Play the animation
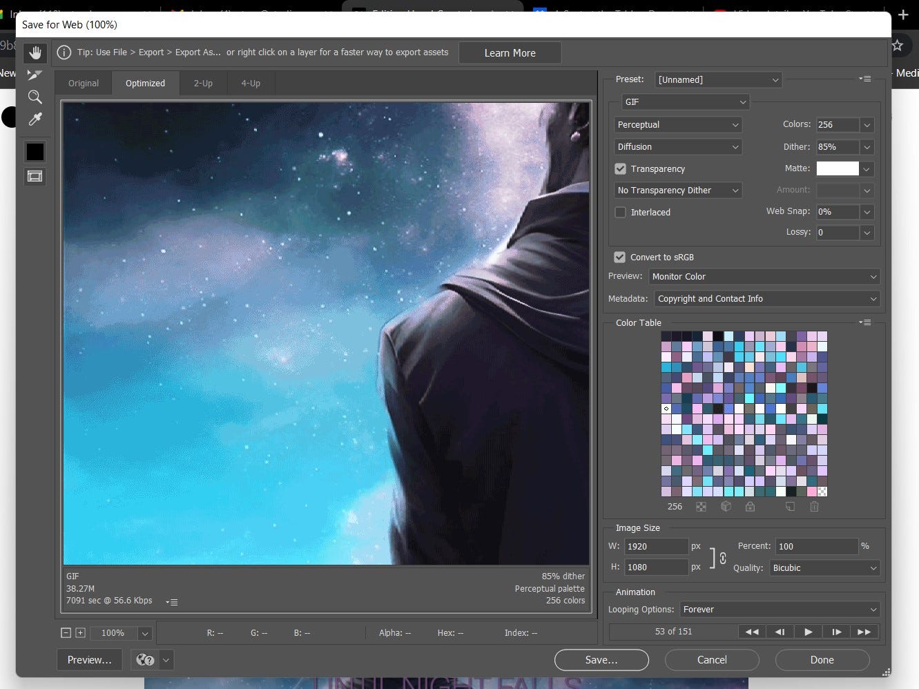This screenshot has height=689, width=919. coord(808,632)
